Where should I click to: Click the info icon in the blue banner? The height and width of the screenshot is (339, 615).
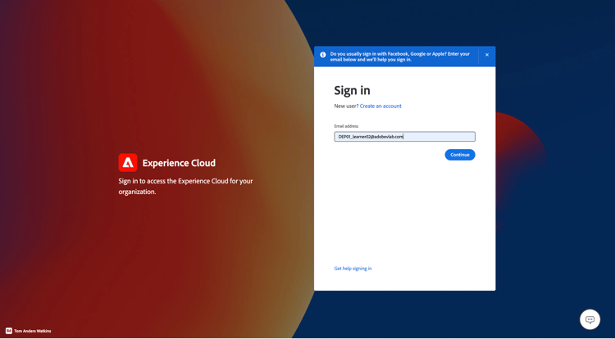pyautogui.click(x=323, y=55)
